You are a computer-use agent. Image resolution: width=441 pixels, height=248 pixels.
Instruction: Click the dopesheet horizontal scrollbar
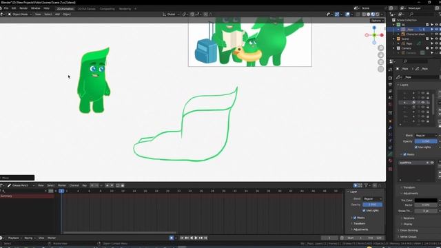click(x=119, y=233)
